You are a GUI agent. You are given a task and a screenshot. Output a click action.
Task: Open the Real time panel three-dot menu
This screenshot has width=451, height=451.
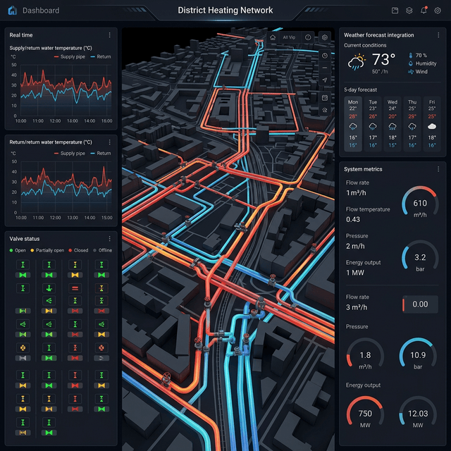tap(110, 35)
